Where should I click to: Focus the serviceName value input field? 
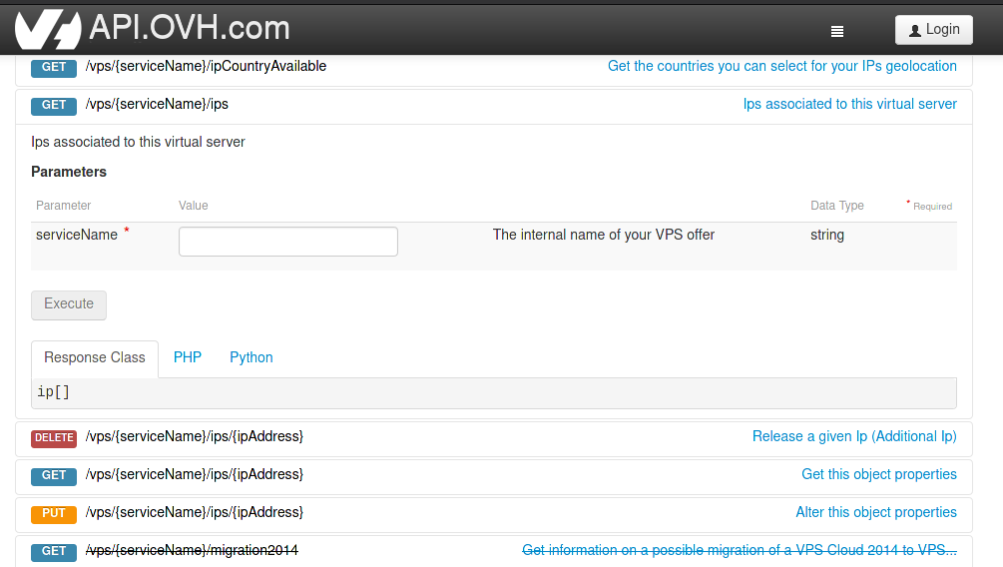coord(287,242)
